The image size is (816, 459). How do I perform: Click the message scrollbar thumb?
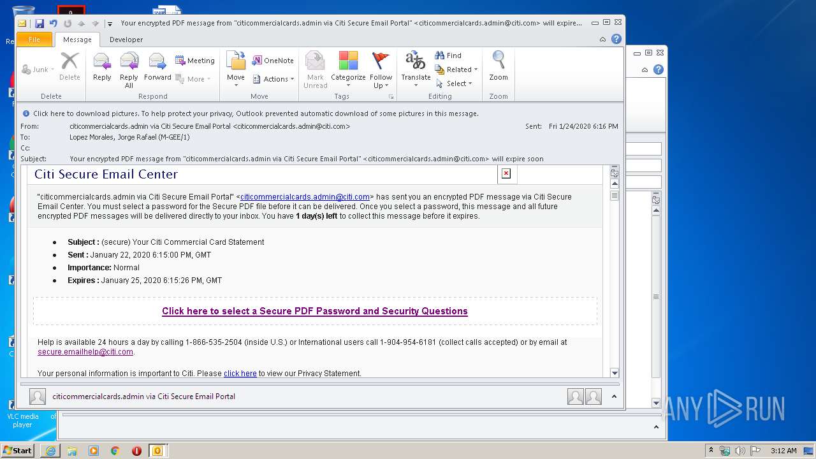click(x=615, y=196)
